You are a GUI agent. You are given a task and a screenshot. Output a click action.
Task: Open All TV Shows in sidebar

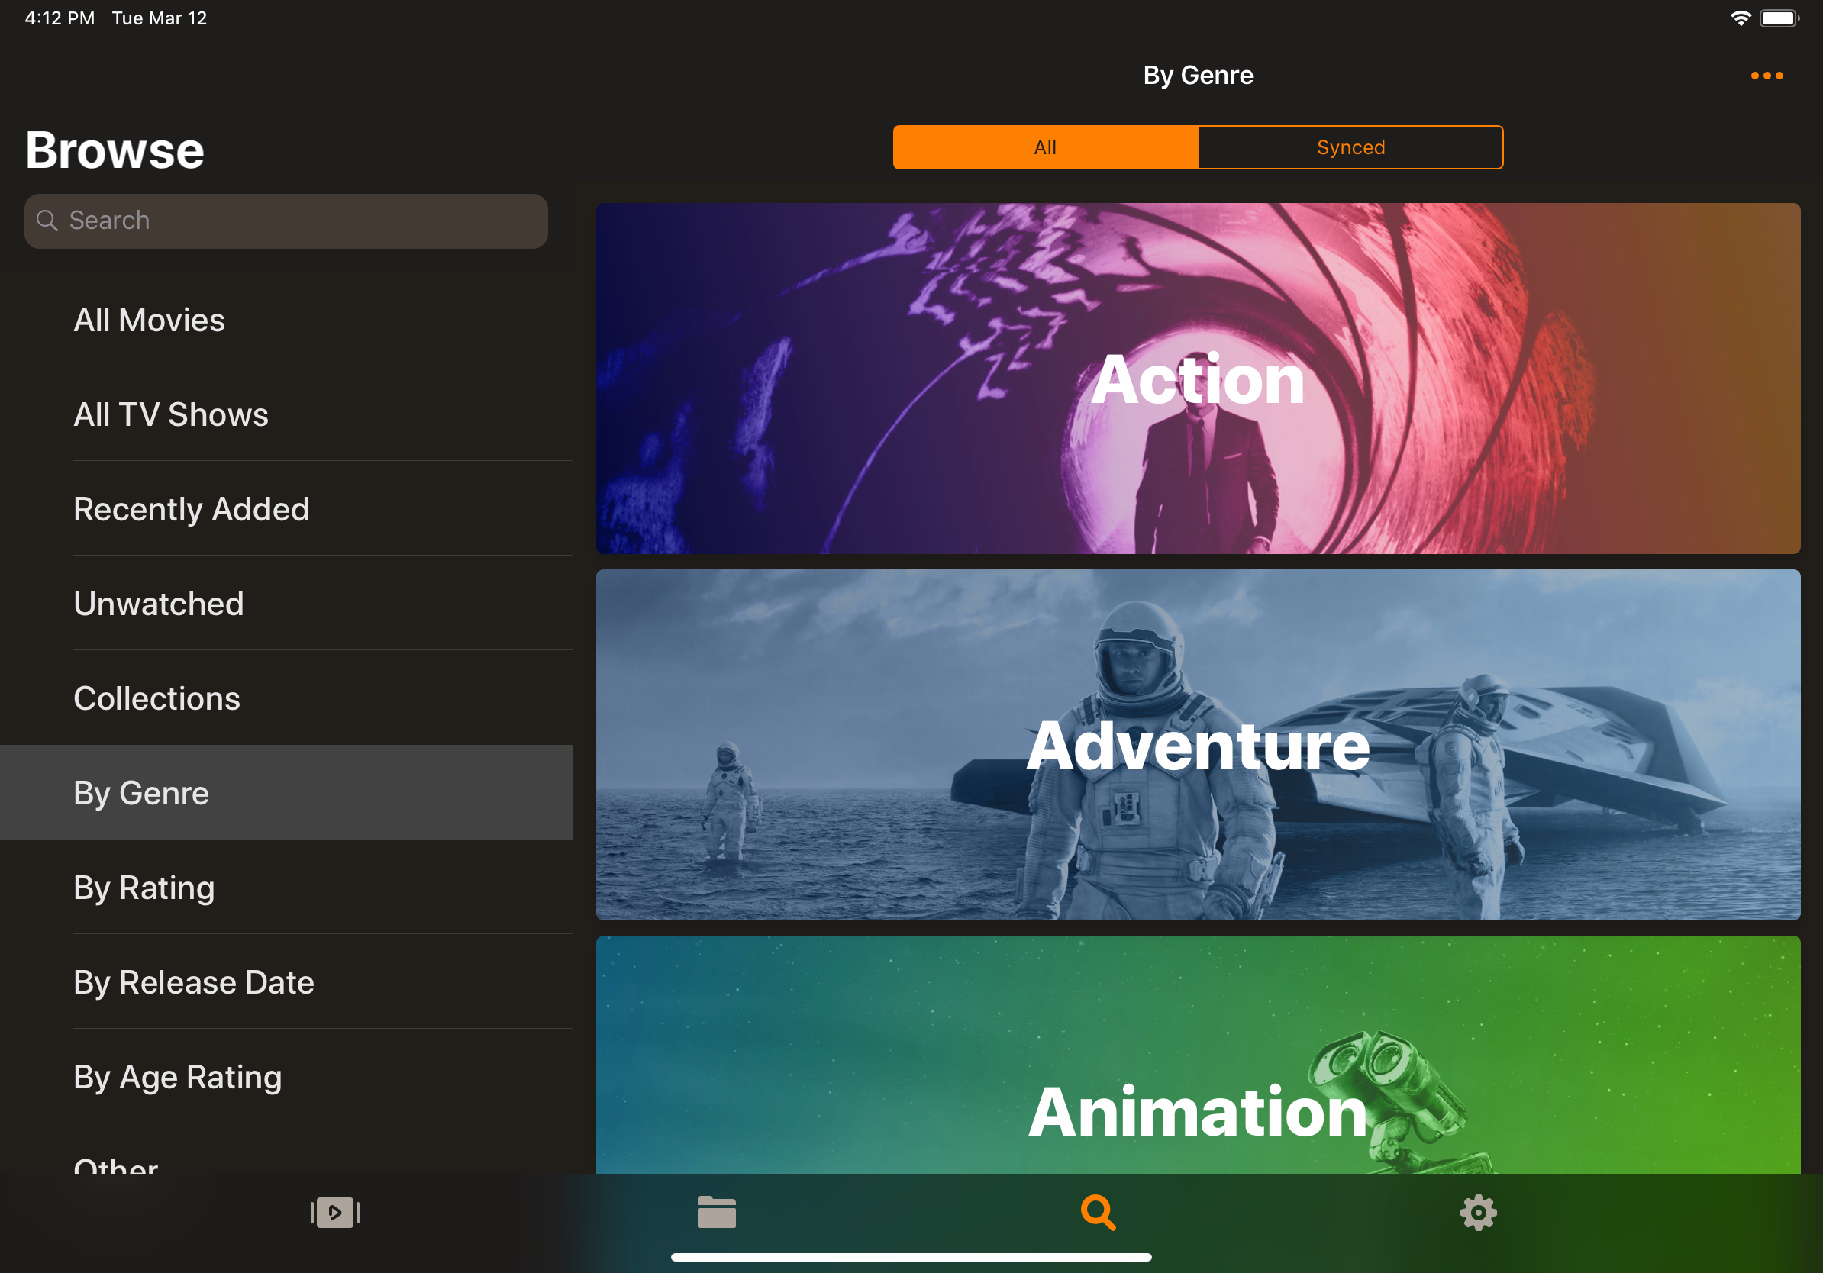pos(171,414)
